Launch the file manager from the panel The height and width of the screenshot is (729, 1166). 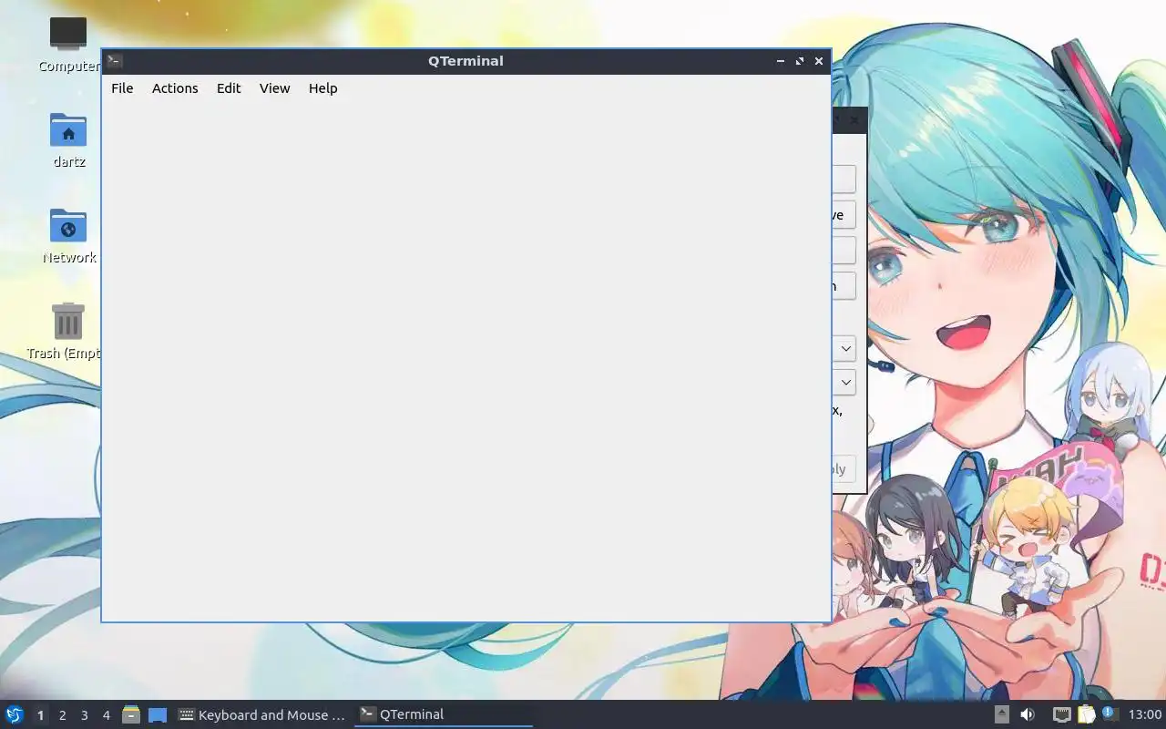[x=131, y=714]
